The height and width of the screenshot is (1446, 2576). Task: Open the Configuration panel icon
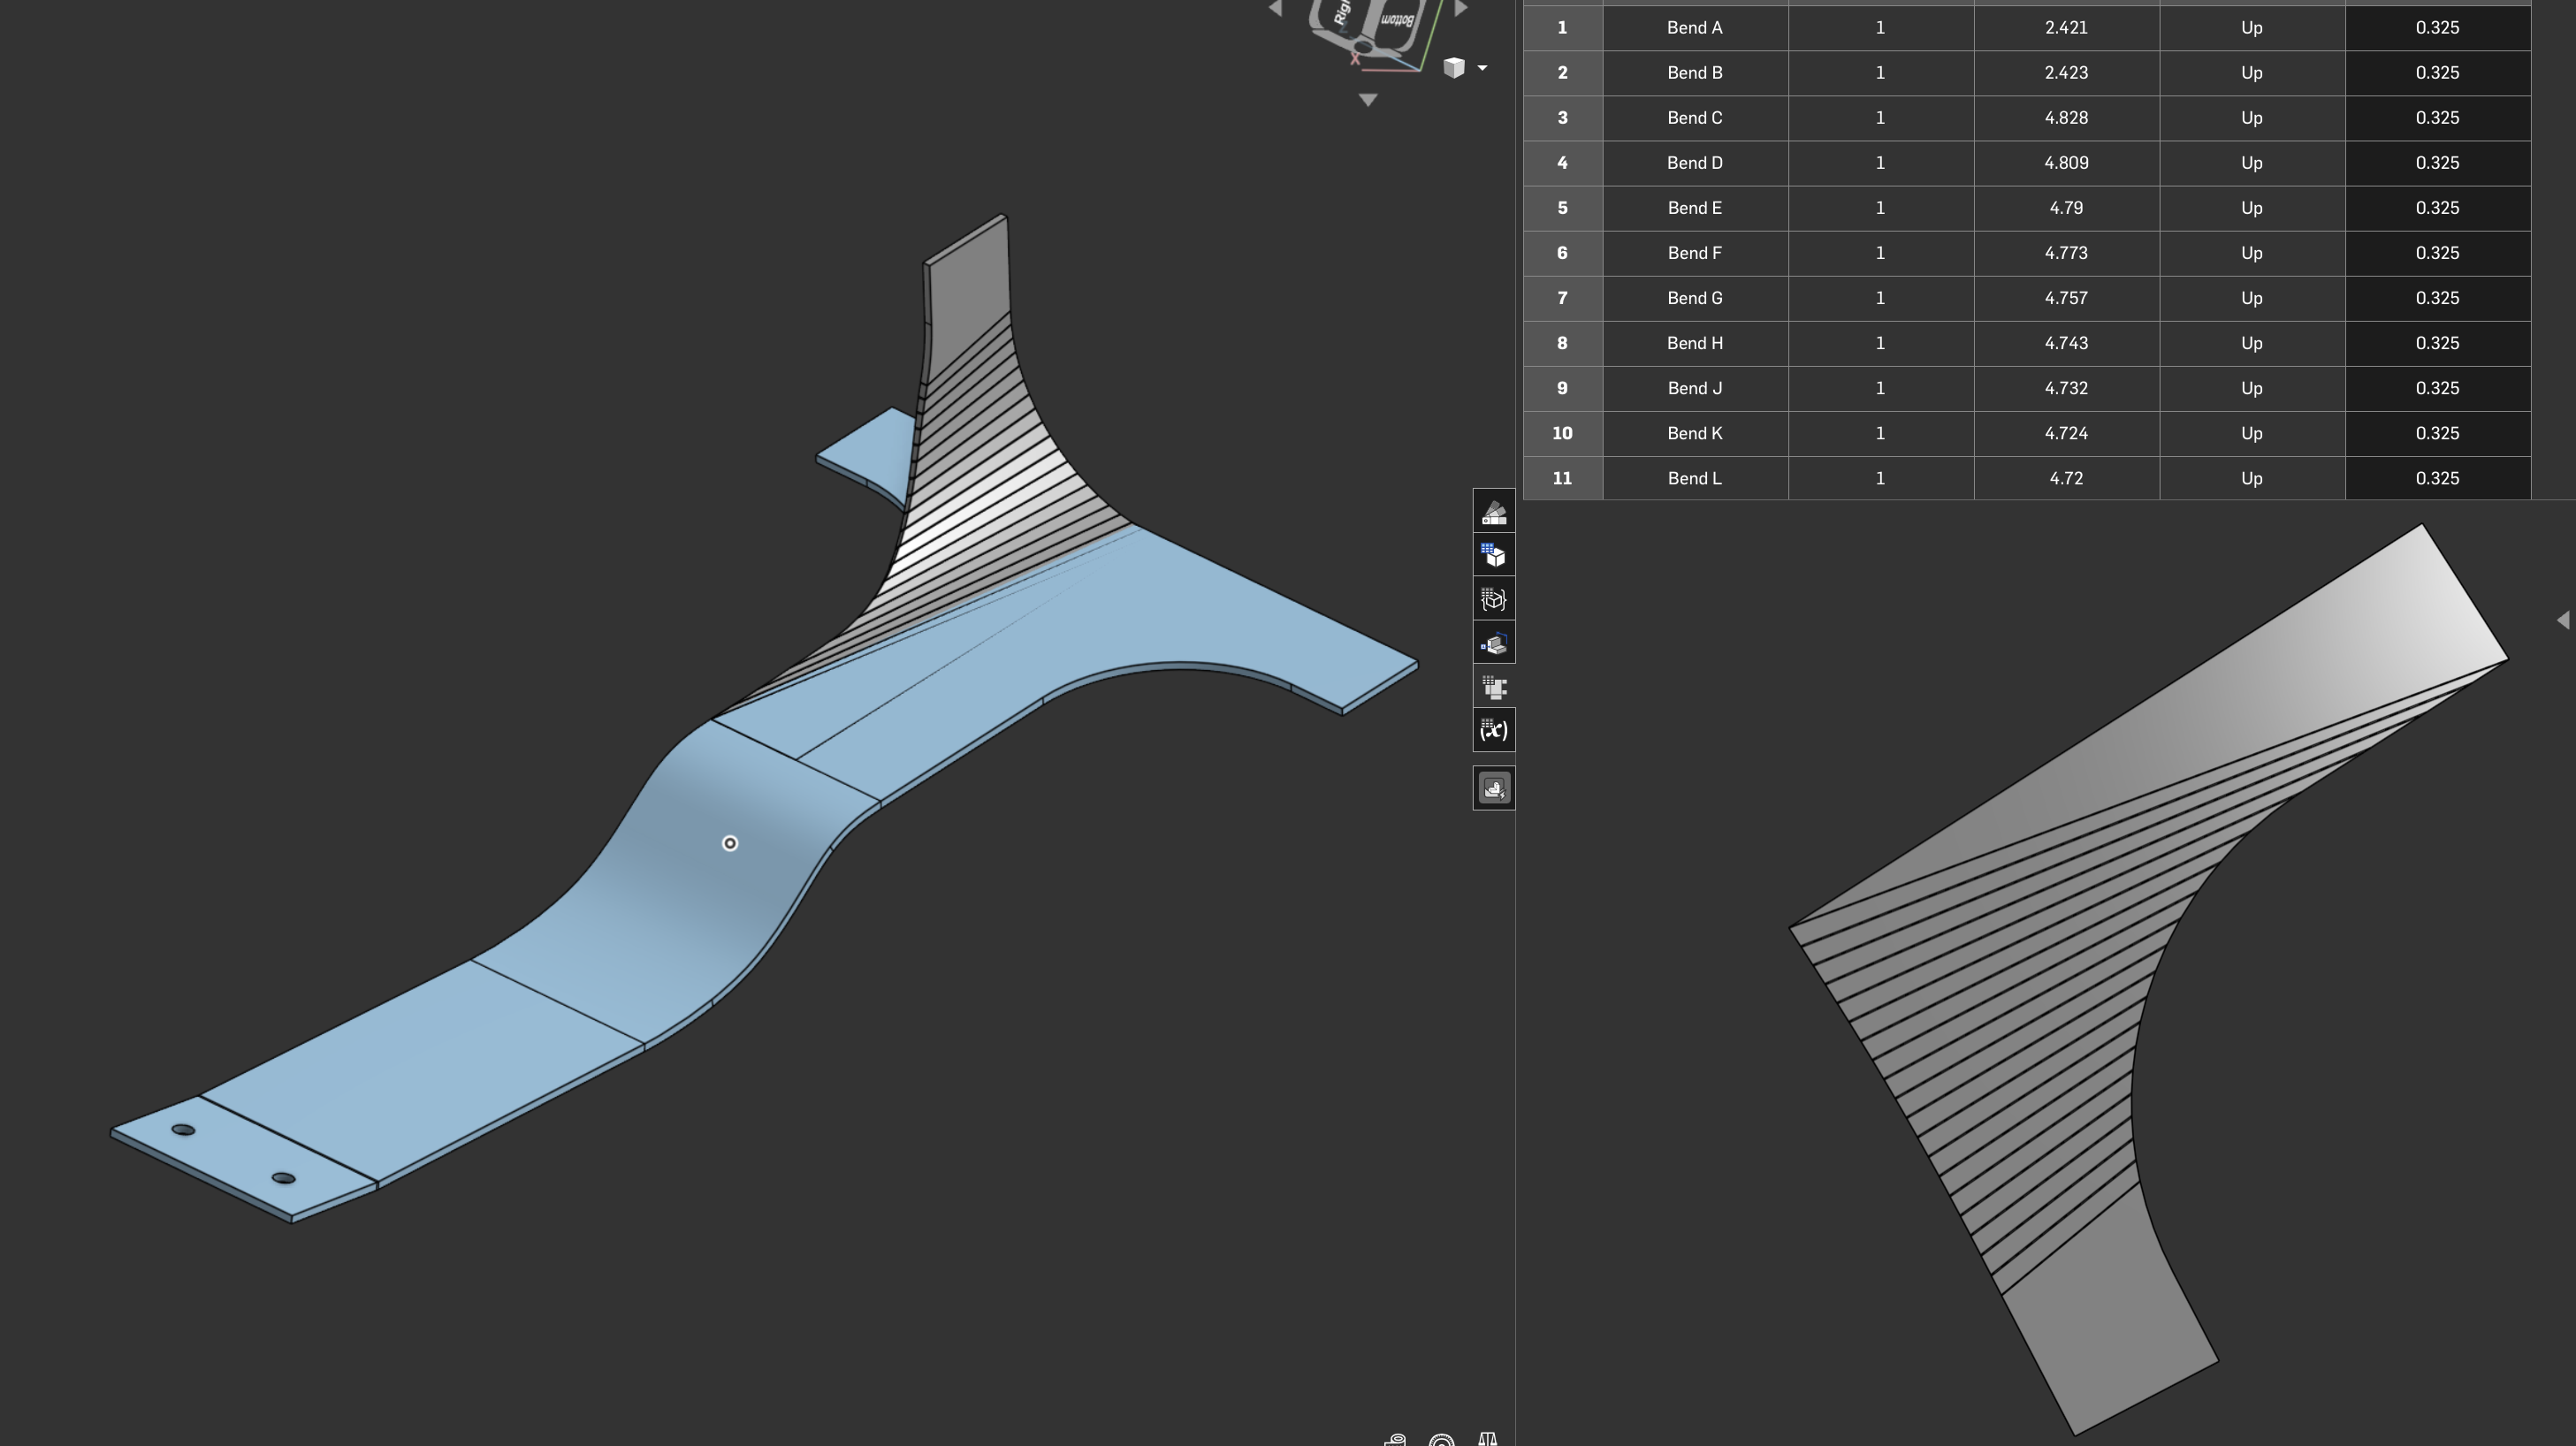1494,556
